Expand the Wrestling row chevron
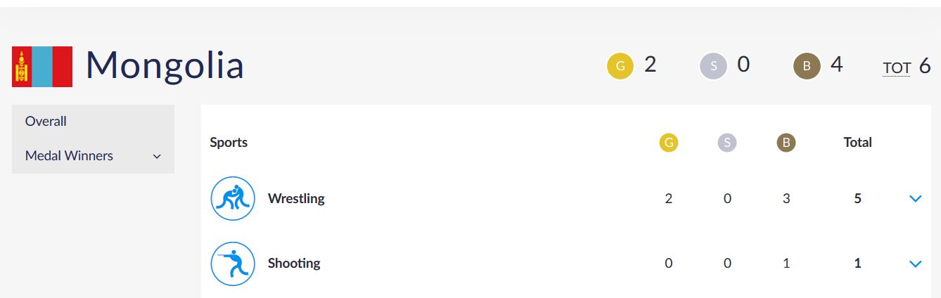The height and width of the screenshot is (298, 941). click(915, 199)
